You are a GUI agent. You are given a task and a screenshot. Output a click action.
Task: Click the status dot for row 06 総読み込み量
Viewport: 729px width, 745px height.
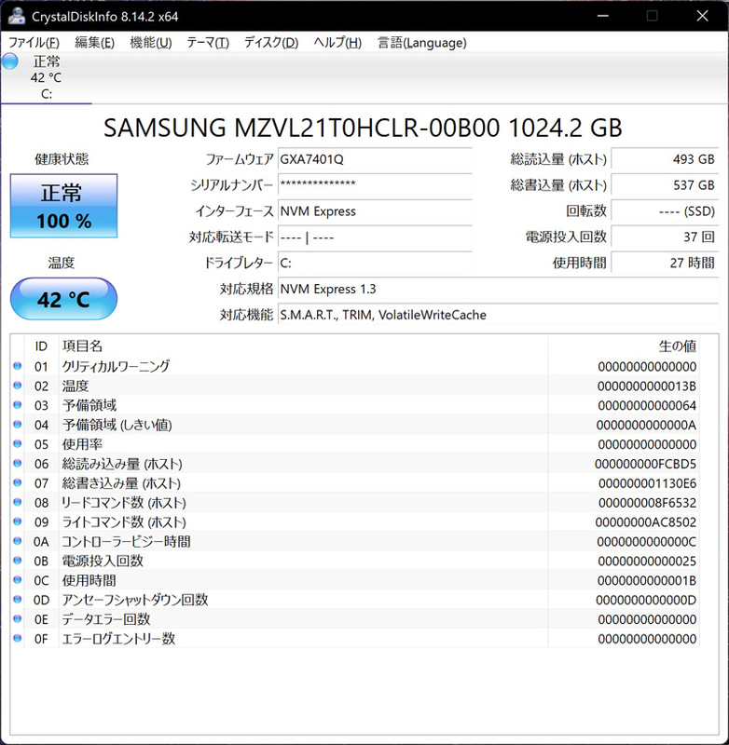click(x=18, y=463)
